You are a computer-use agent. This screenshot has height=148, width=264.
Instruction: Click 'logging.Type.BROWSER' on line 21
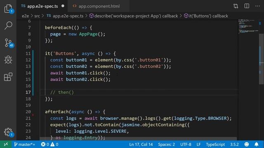pyautogui.click(x=200, y=118)
